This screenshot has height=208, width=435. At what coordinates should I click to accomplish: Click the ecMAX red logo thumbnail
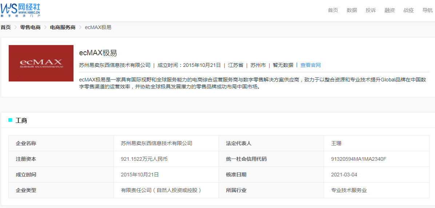click(41, 63)
